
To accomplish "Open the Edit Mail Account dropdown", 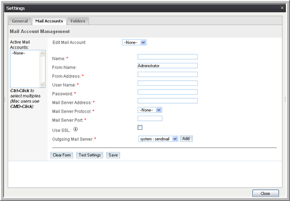I will tap(134, 42).
